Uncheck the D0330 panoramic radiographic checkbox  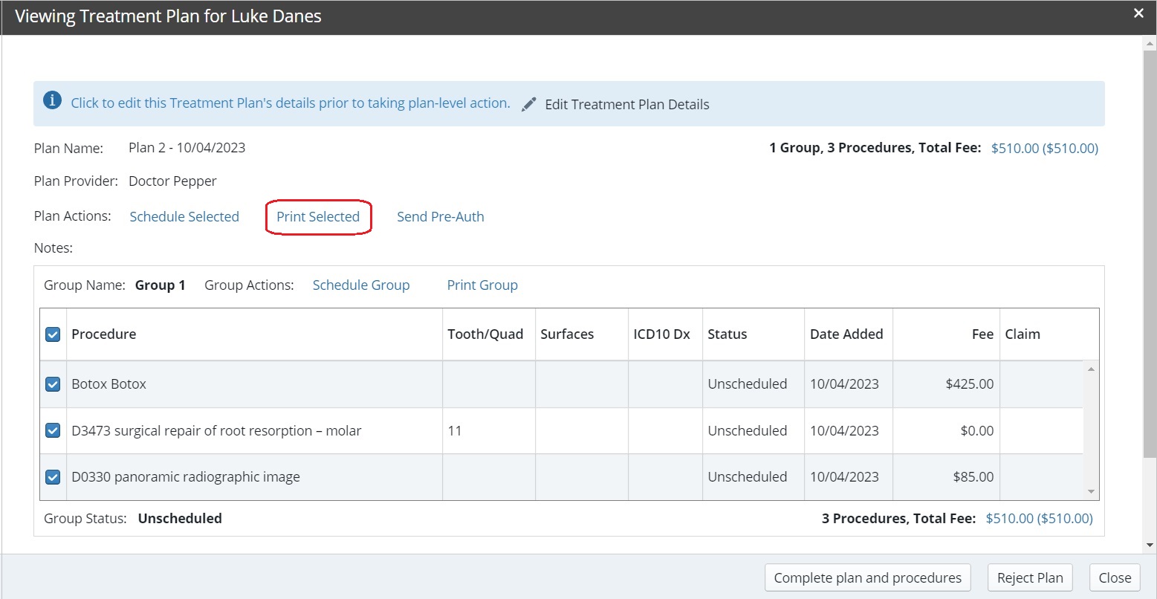53,477
